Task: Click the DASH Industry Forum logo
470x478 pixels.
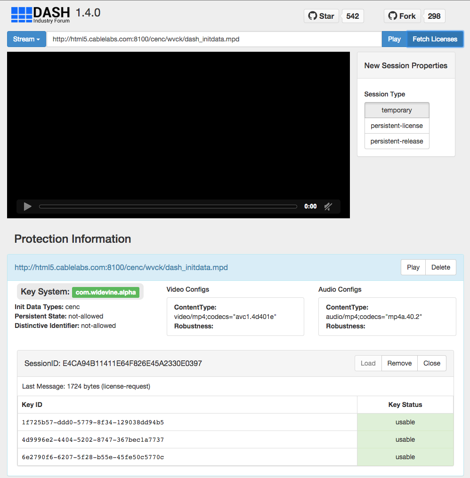Action: [41, 15]
